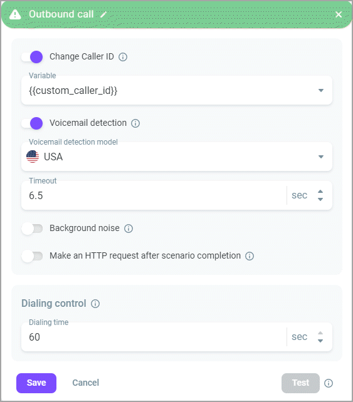Increase the Timeout value with up arrow
The width and height of the screenshot is (353, 402).
click(x=320, y=192)
